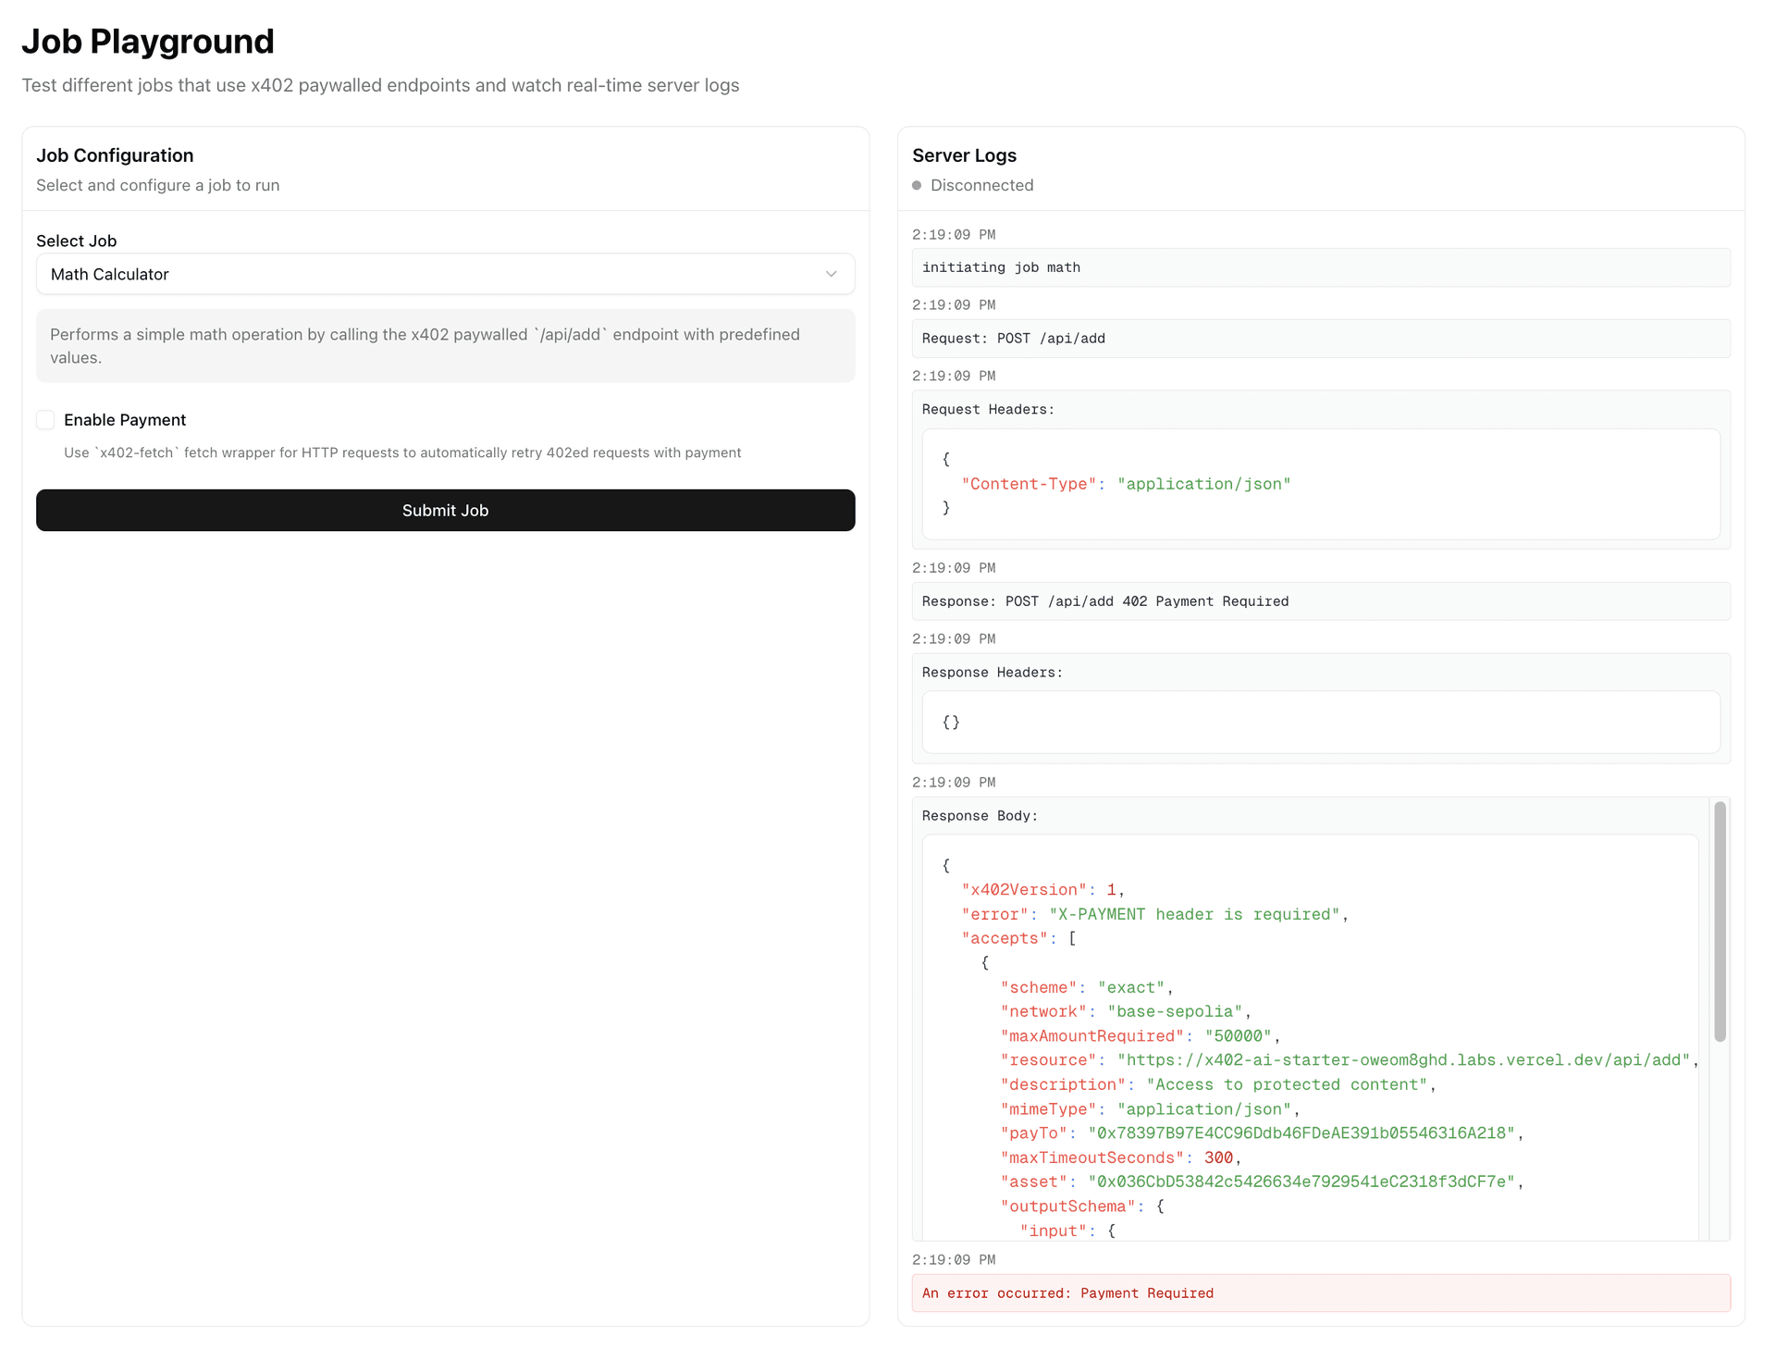Image resolution: width=1776 pixels, height=1361 pixels.
Task: Click the dropdown chevron arrow icon
Action: (x=831, y=274)
